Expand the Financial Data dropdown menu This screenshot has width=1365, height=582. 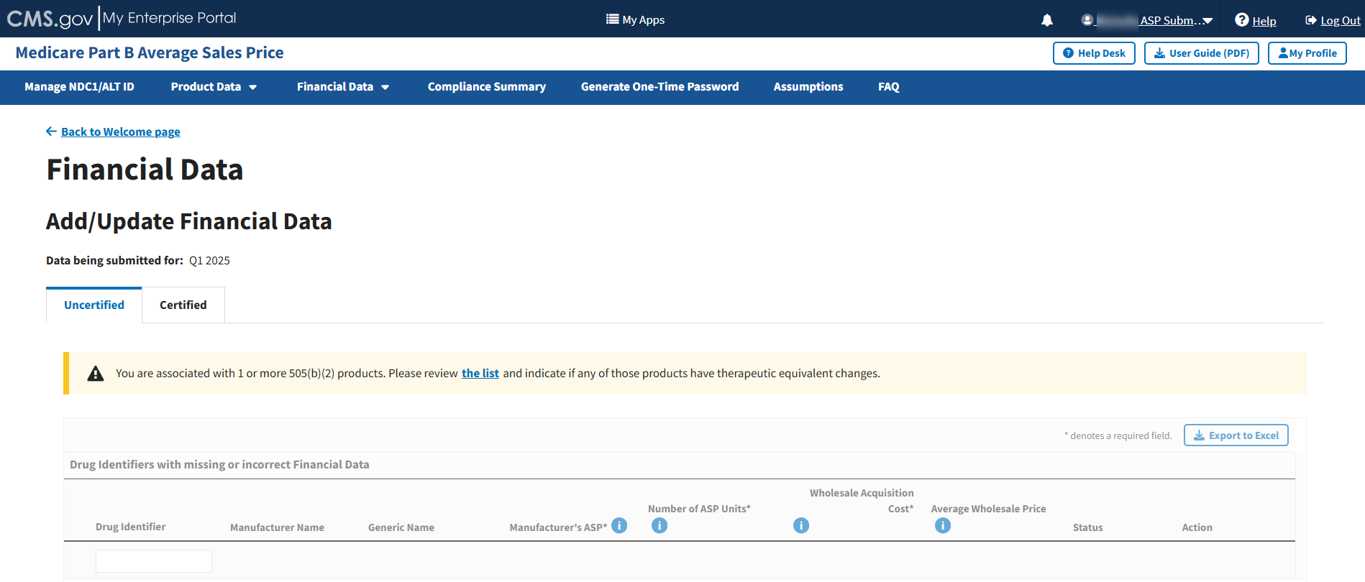342,87
